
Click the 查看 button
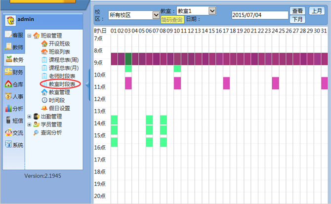point(297,11)
